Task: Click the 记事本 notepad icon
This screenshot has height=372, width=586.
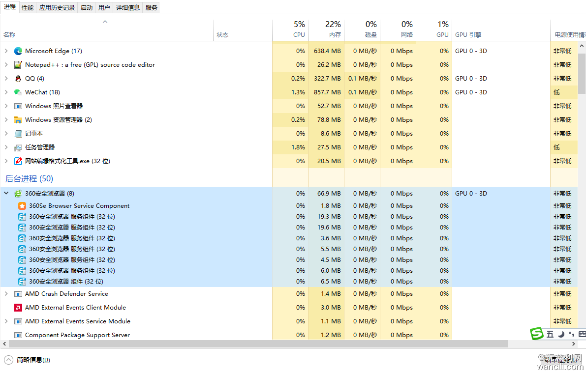Action: (18, 134)
